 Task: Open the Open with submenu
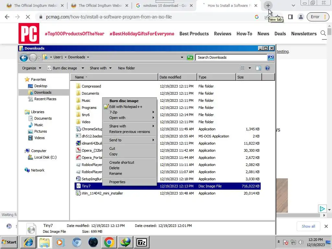pyautogui.click(x=130, y=118)
